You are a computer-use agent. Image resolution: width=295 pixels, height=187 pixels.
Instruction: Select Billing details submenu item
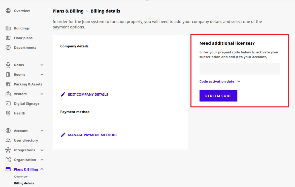point(24,183)
